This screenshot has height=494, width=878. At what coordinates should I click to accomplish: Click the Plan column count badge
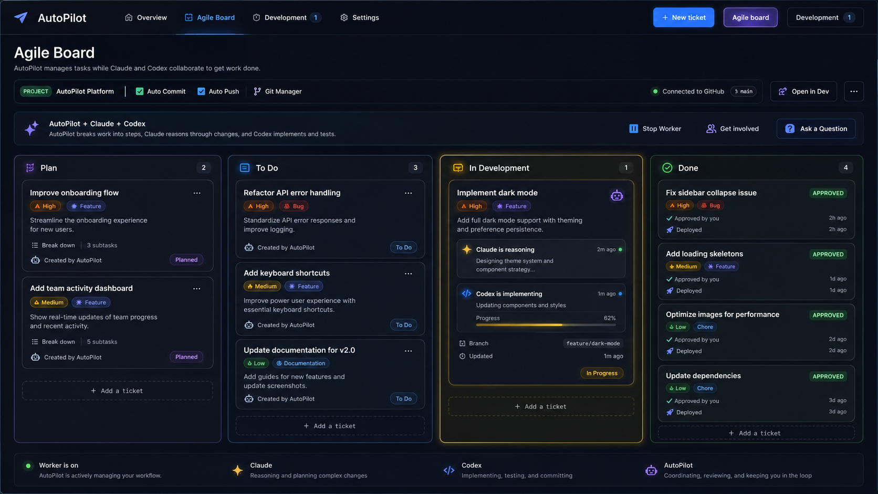[204, 168]
